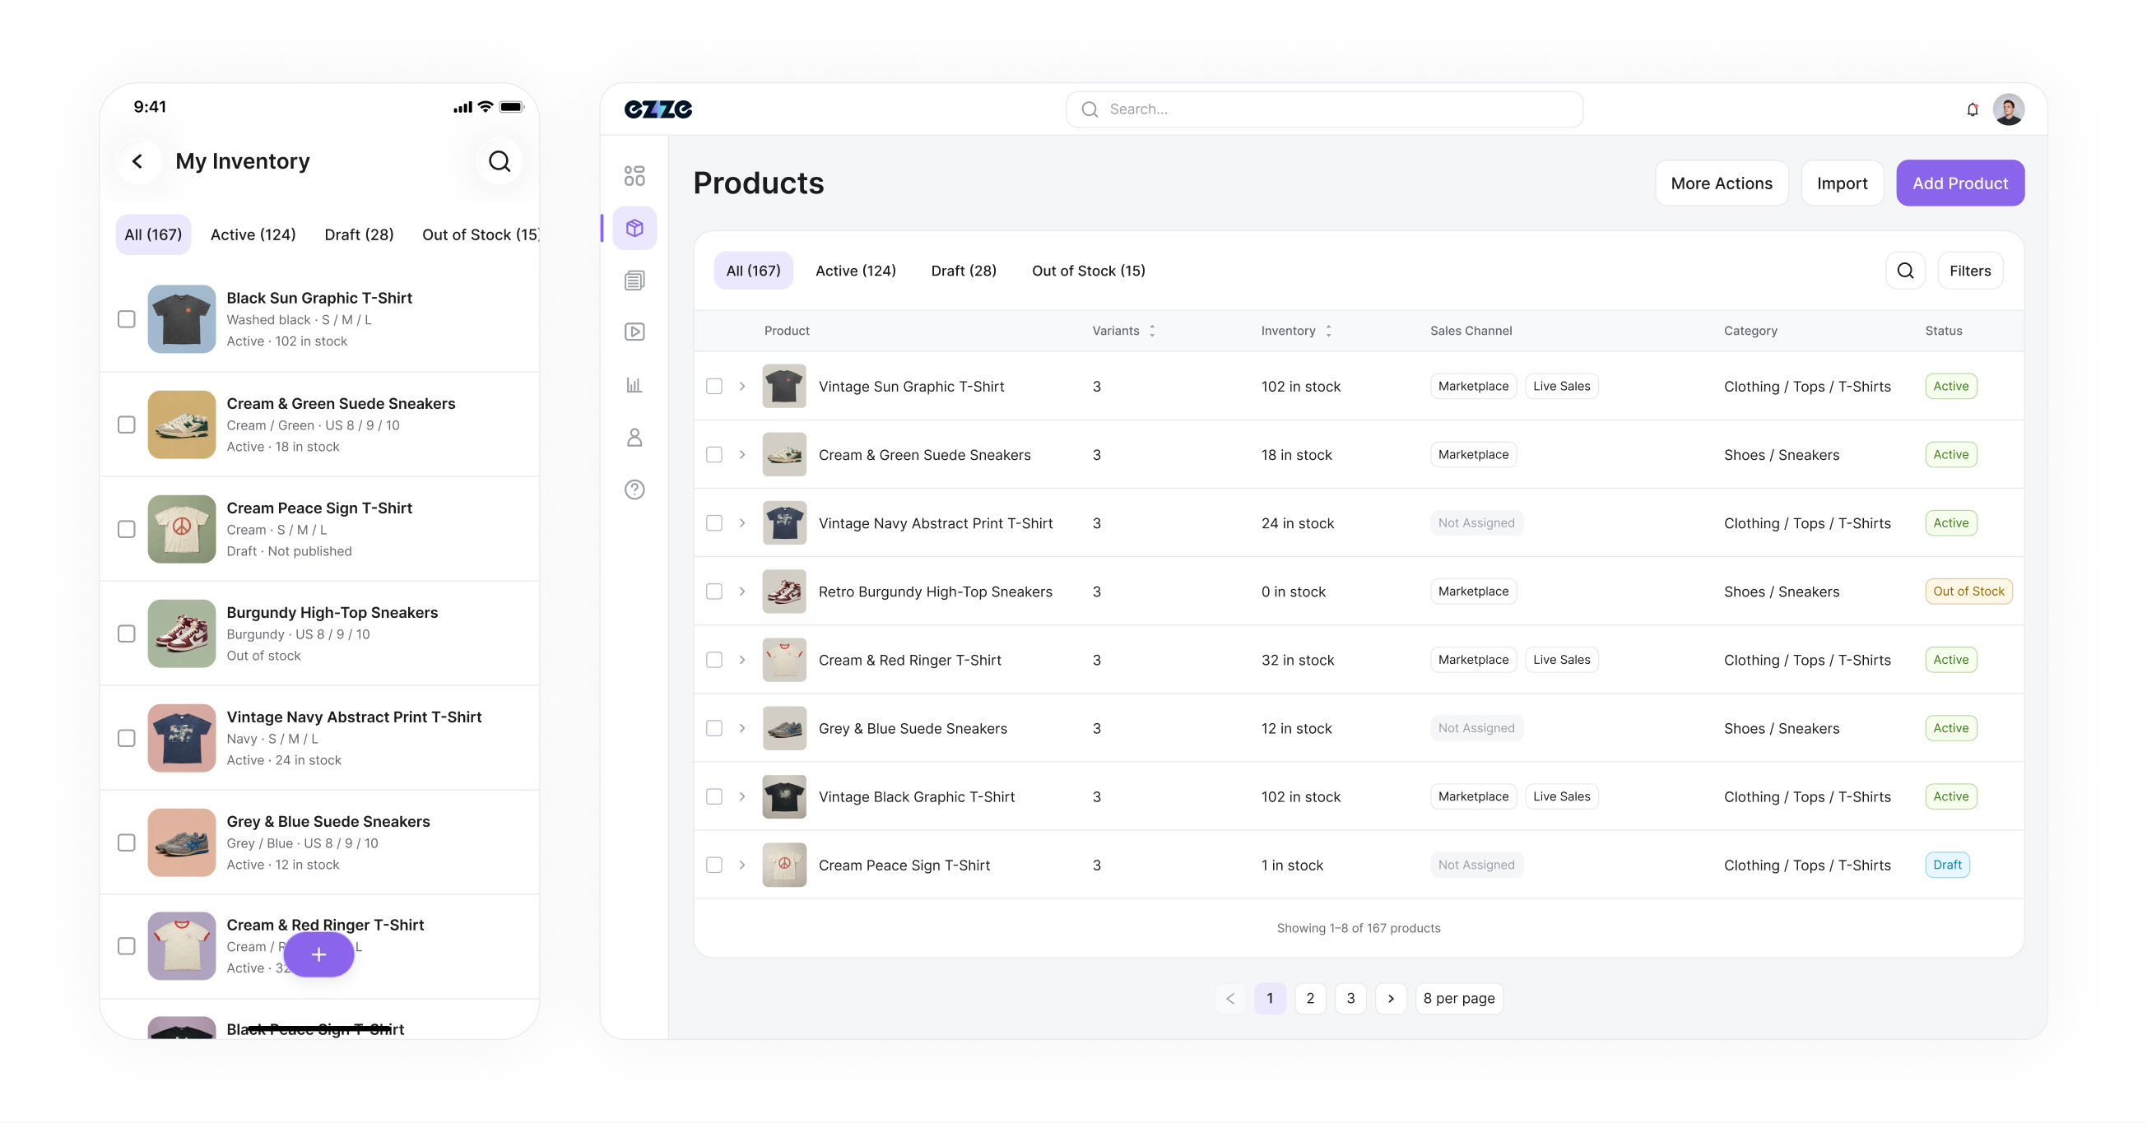Go to next page arrow in pagination
The image size is (2147, 1123).
(1391, 998)
